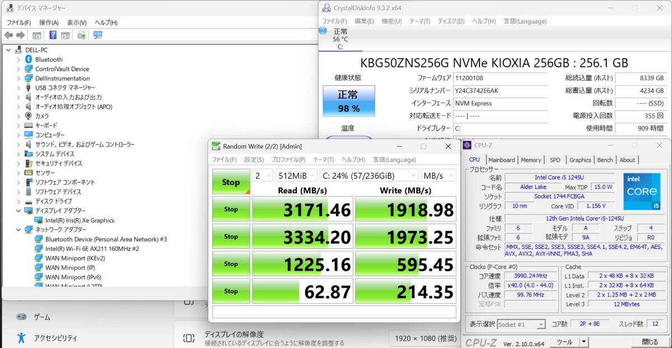Expand the システム デバイス category
Viewport: 672px width, 348px height.
coord(18,154)
